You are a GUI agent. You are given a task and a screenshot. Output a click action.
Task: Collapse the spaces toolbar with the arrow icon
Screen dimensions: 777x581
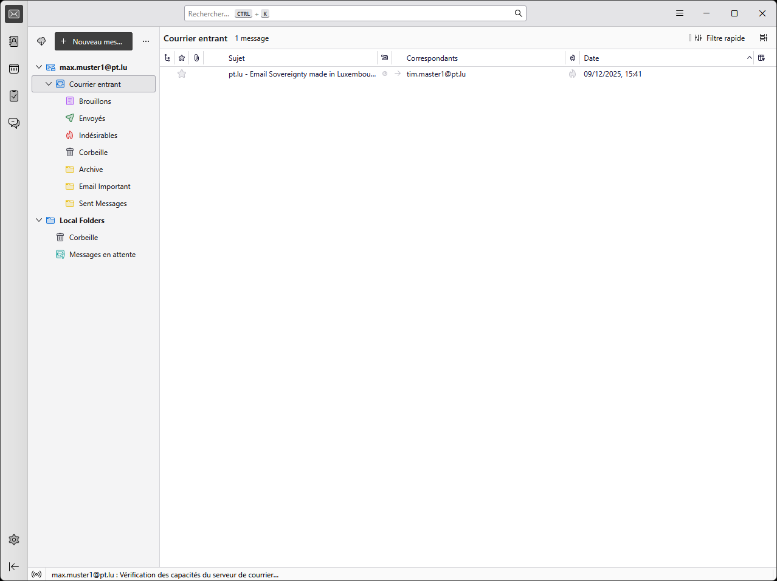(14, 566)
